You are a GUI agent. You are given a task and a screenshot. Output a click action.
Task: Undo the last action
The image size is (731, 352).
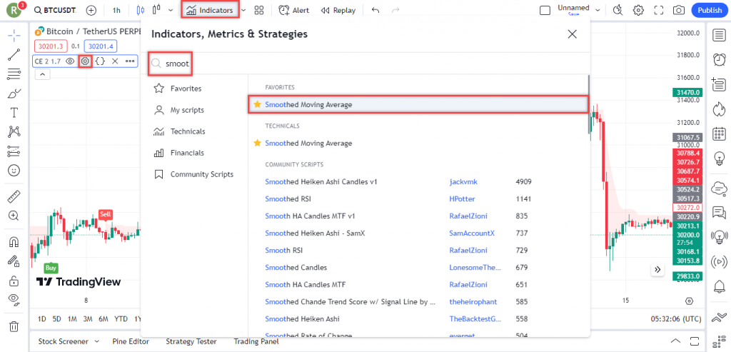[375, 10]
